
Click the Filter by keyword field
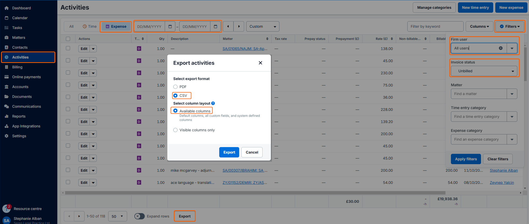click(435, 26)
